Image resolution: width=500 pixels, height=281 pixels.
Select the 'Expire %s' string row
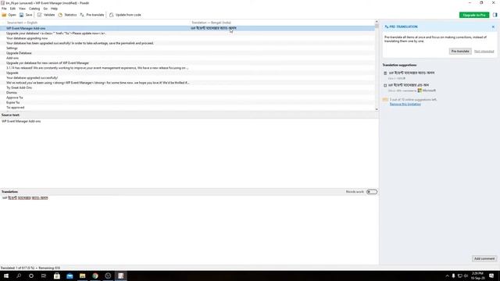click(187, 102)
